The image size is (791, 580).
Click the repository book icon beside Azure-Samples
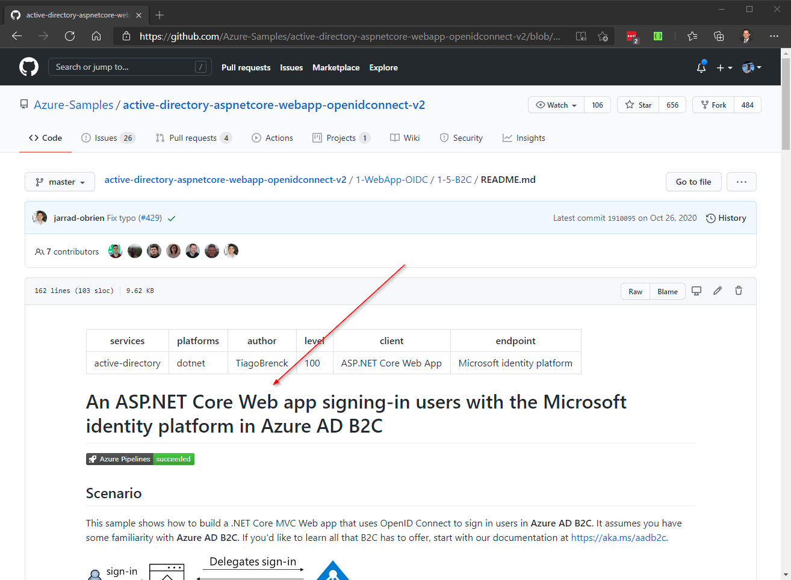click(x=23, y=103)
